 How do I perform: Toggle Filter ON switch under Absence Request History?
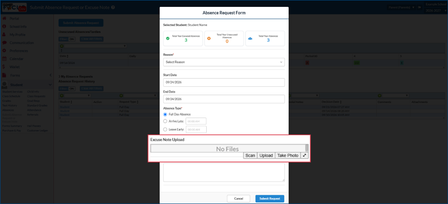pos(67,89)
